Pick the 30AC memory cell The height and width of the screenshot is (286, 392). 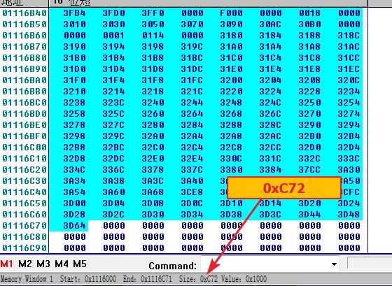[270, 24]
